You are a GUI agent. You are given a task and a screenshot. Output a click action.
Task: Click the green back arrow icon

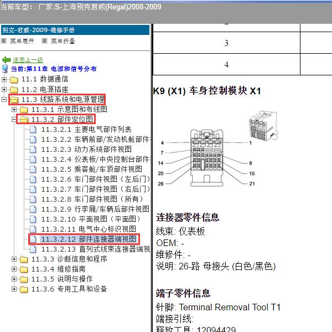coord(6,60)
